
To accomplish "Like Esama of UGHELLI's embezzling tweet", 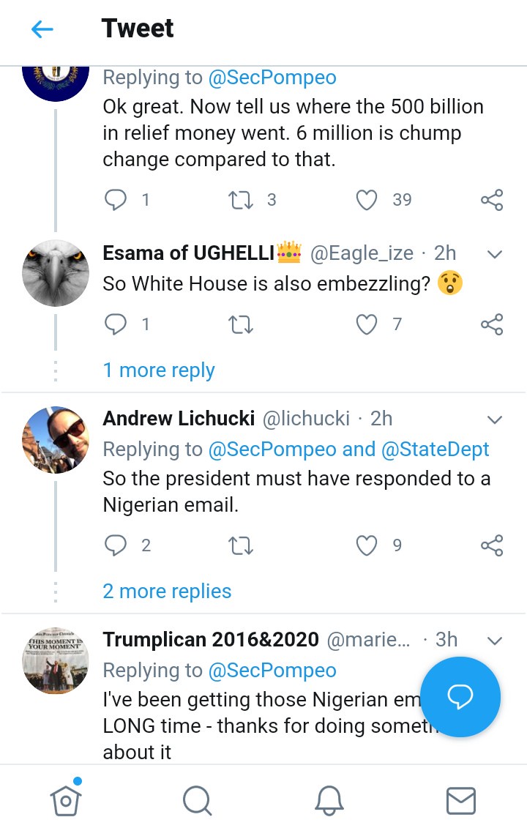I will click(x=367, y=324).
